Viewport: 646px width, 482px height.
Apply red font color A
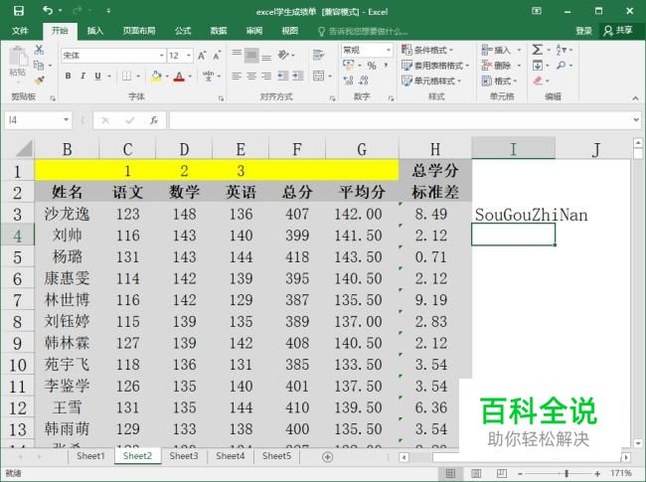(179, 76)
